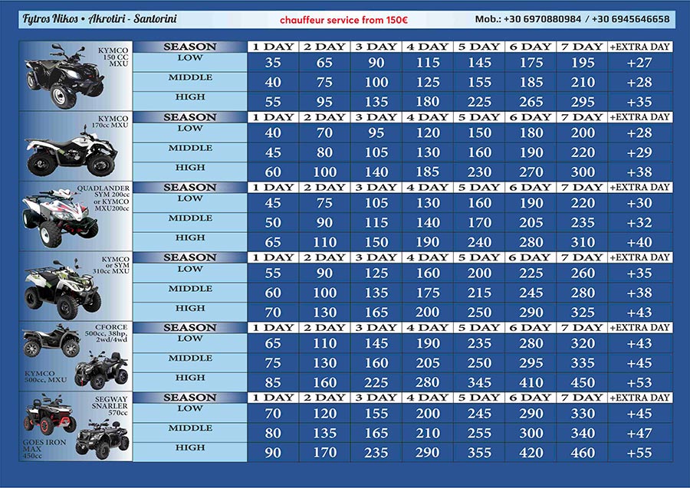Click the HIGH season label for Kymco 170cc MXU
The height and width of the screenshot is (488, 690).
click(190, 168)
